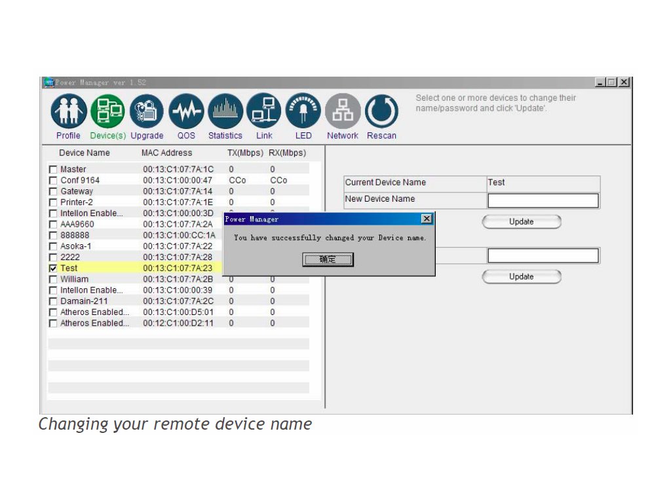The height and width of the screenshot is (503, 671).
Task: Open the LED settings icon
Action: 303,111
